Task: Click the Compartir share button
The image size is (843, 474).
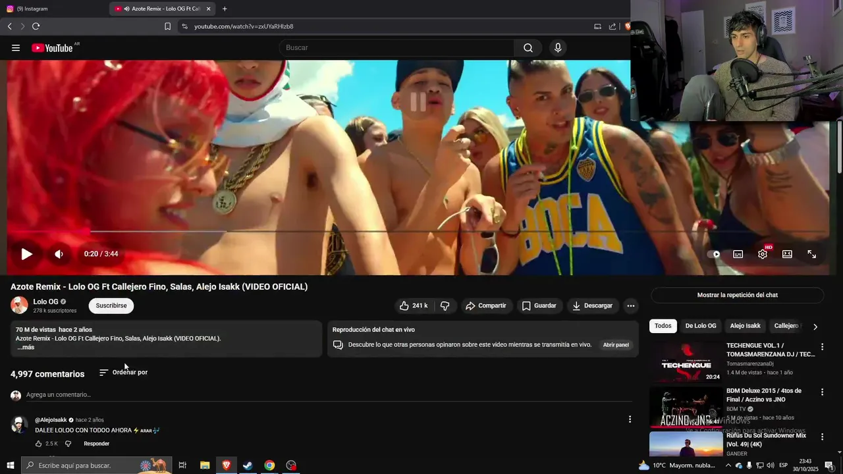Action: click(x=486, y=305)
